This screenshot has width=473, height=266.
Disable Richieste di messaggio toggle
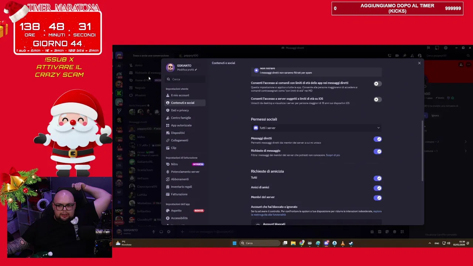click(x=377, y=151)
